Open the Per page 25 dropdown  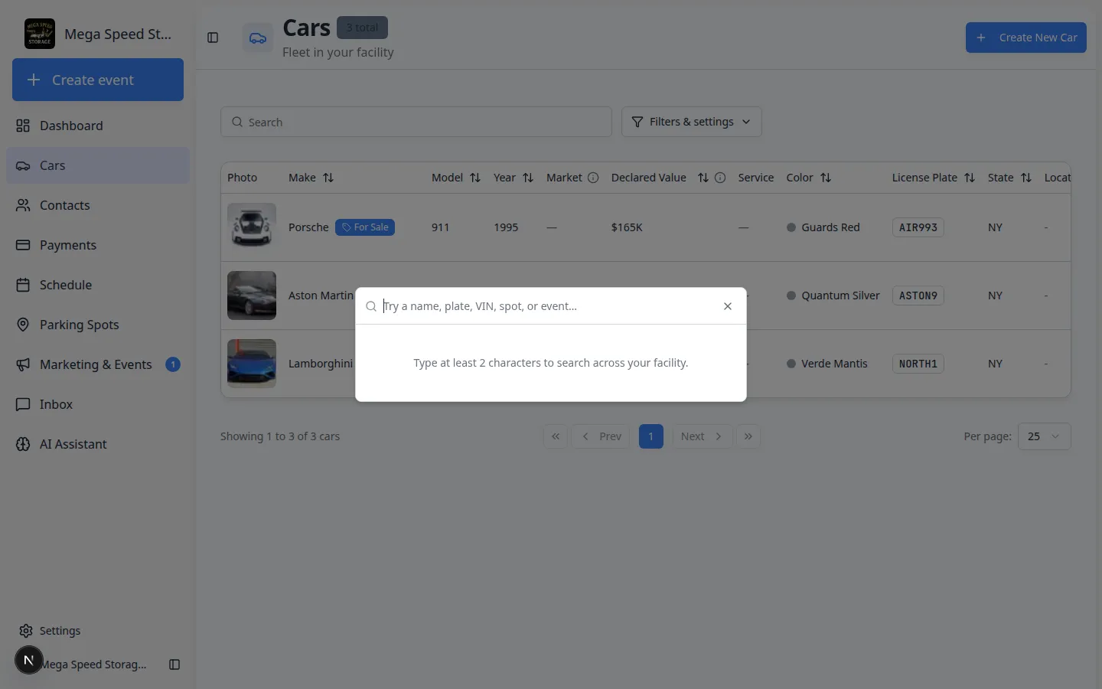pos(1044,436)
